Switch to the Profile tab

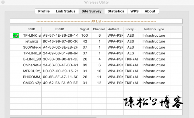(x=44, y=11)
